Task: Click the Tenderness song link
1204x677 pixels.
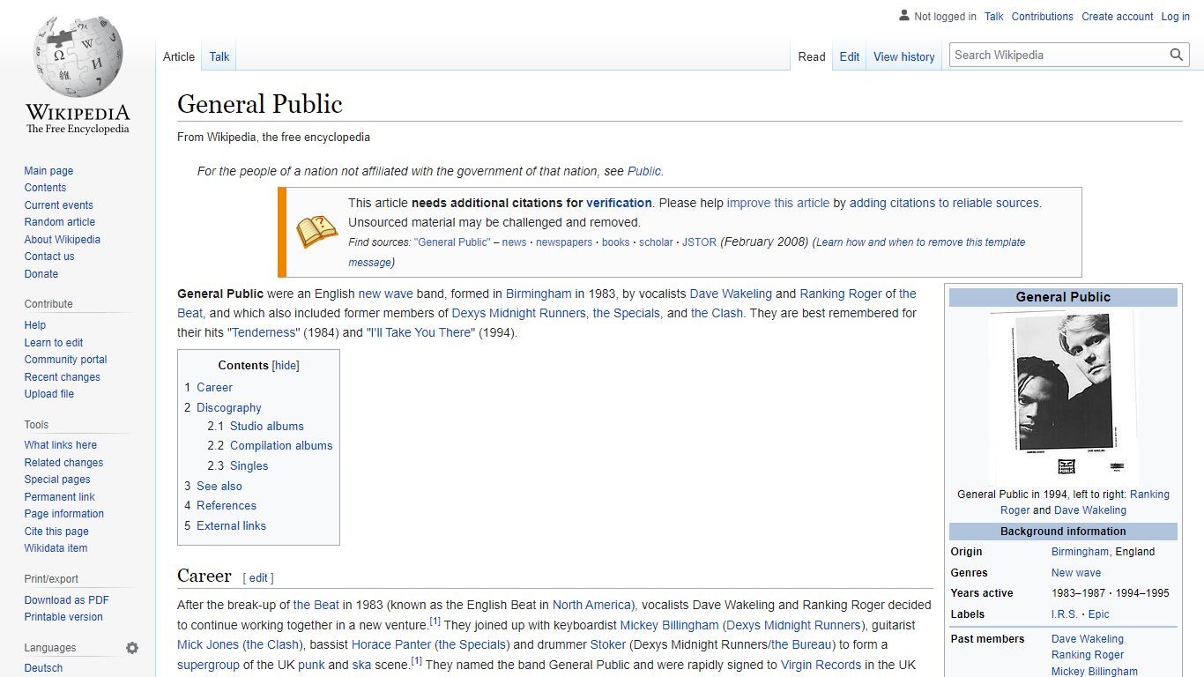Action: point(264,332)
